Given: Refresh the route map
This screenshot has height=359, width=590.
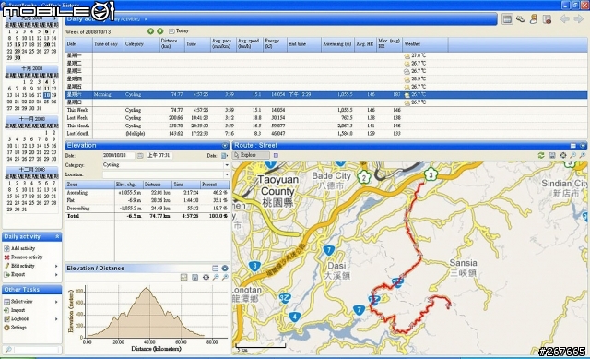Looking at the screenshot, I should click(x=541, y=155).
